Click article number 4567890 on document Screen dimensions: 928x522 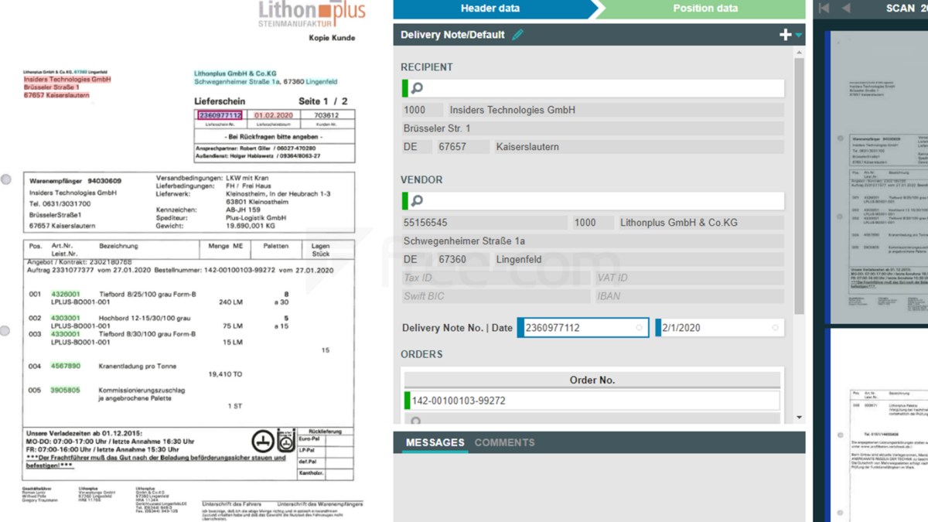tap(66, 367)
